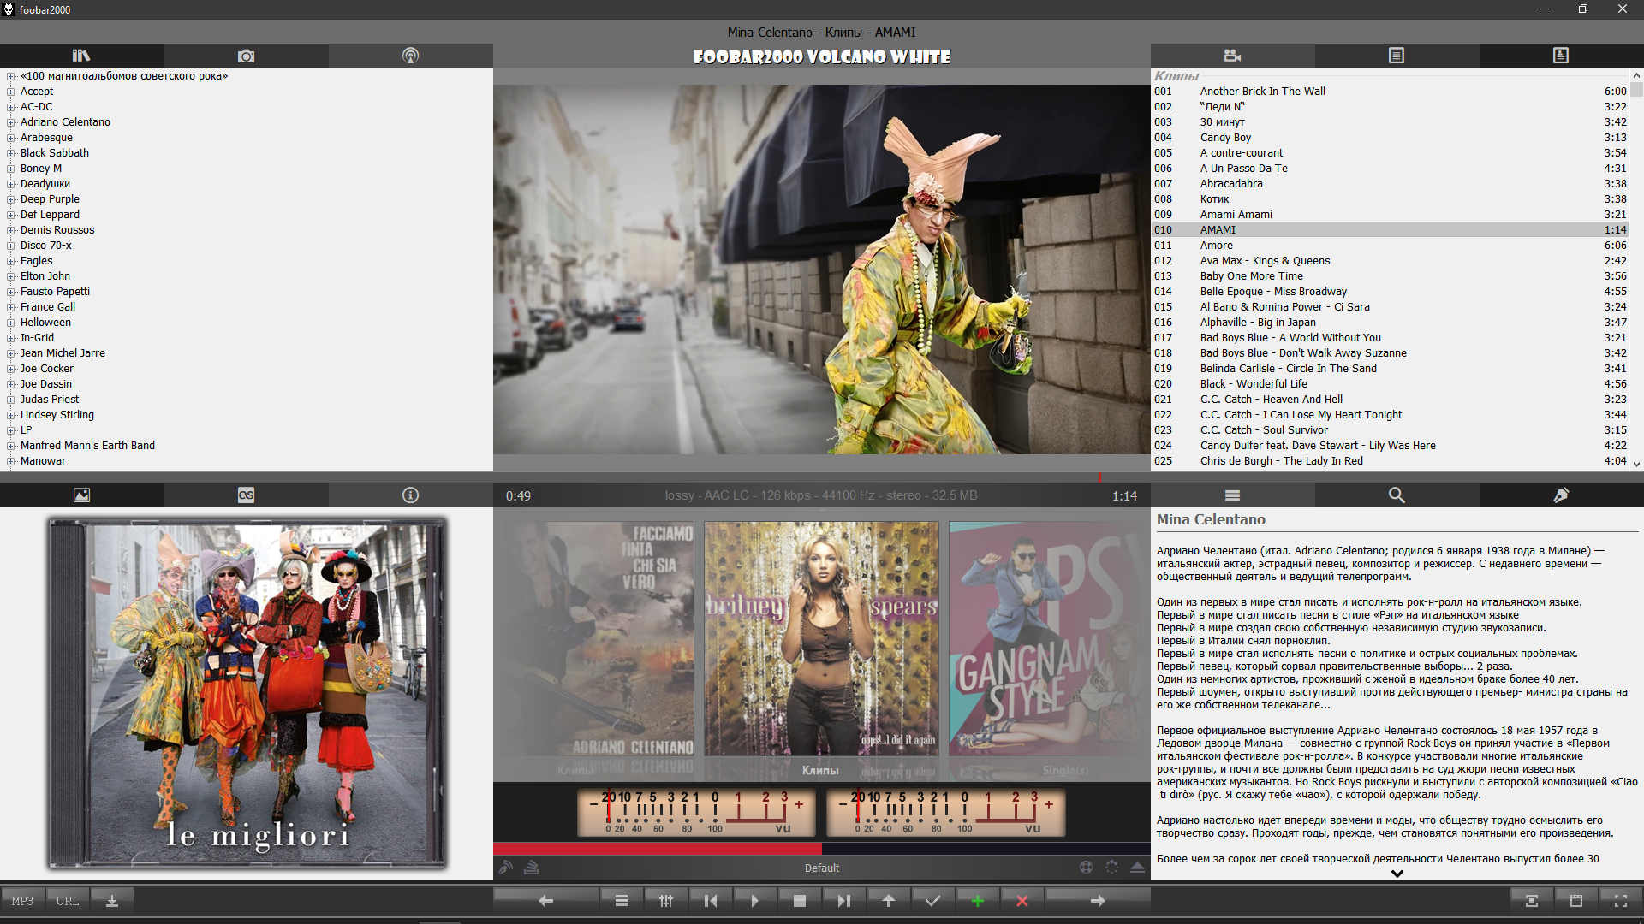Expand the Deep Purple tree node

click(x=11, y=199)
